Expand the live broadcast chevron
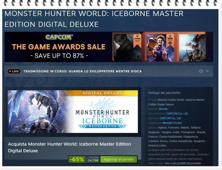Viewport: 222px width, 170px height. [x=207, y=71]
